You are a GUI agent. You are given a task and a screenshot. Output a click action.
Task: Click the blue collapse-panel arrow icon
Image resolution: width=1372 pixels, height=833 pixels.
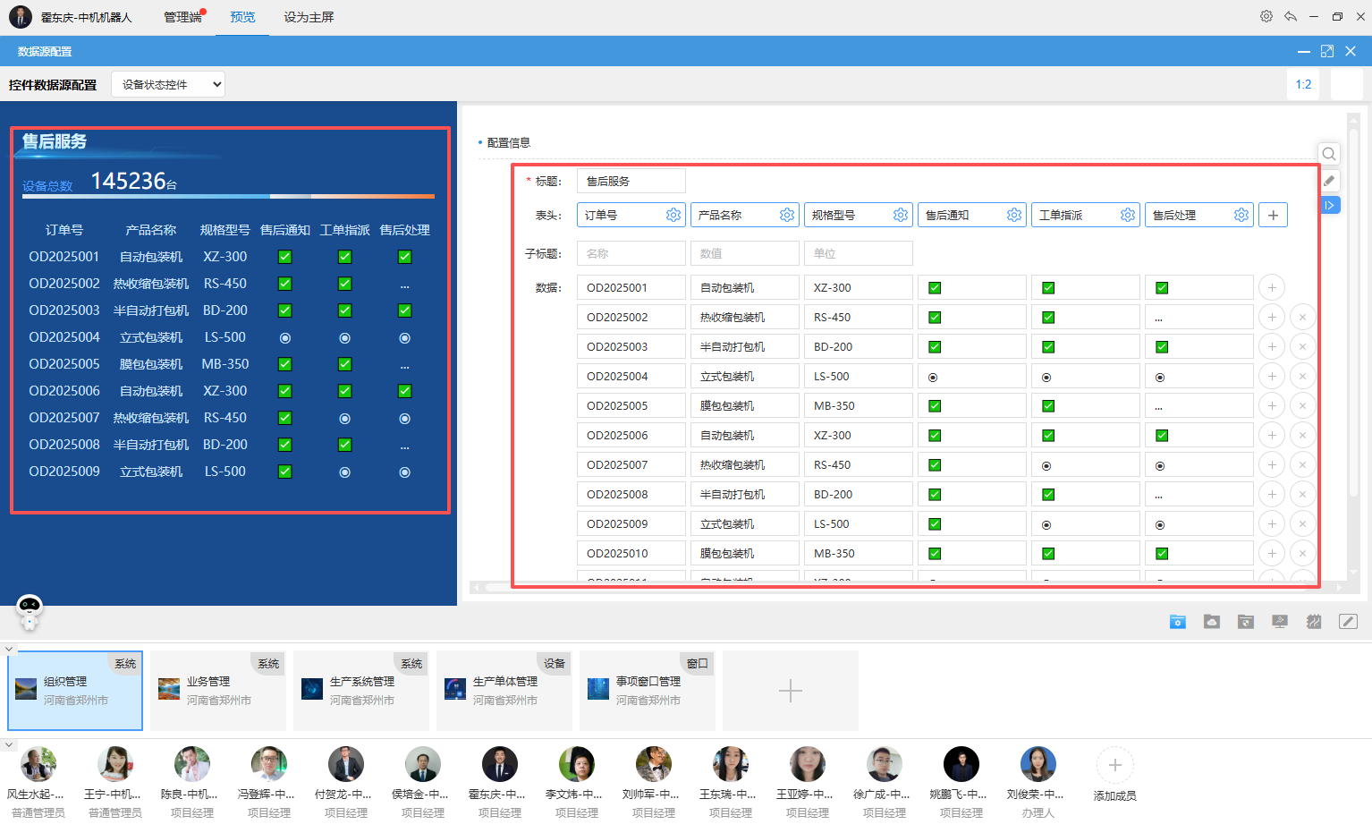click(x=1330, y=206)
